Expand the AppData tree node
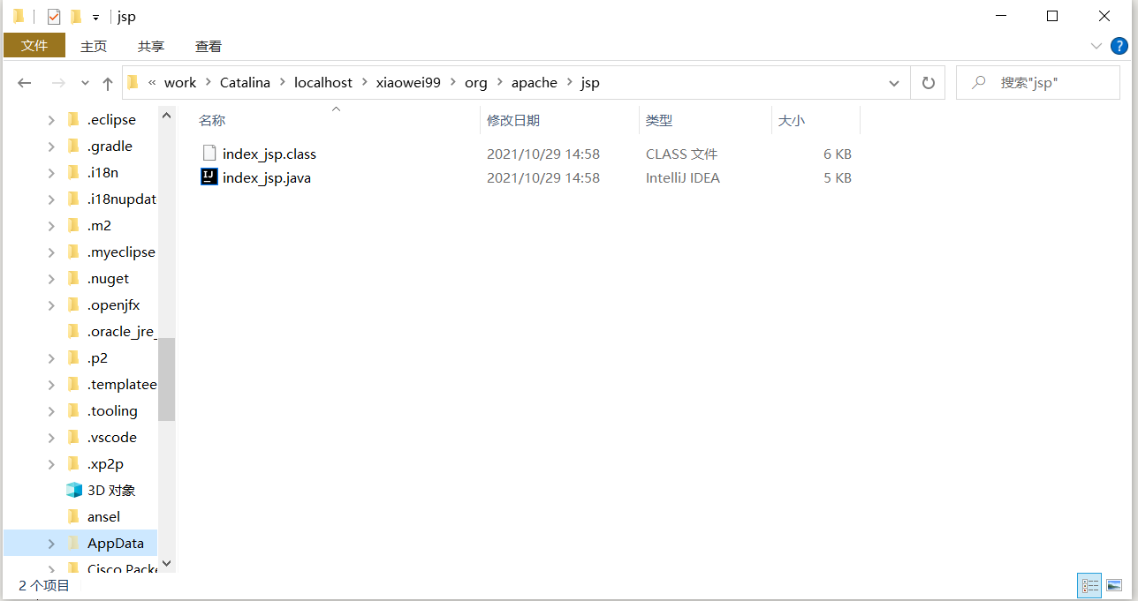This screenshot has height=601, width=1138. tap(51, 544)
